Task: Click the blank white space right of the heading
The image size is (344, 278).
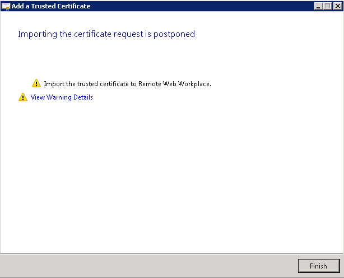Action: [269, 34]
